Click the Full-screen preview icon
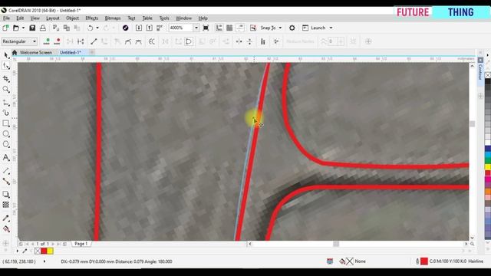Screen dimensions: 491x276 (x=206, y=28)
